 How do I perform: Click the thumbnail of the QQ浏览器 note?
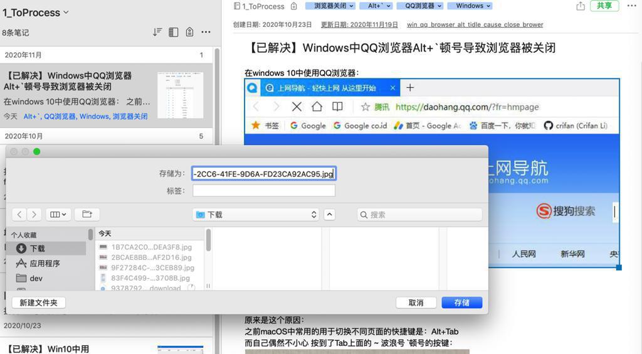click(180, 95)
